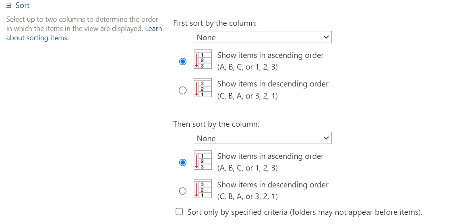The width and height of the screenshot is (449, 224).
Task: Collapse the Sort section minus icon
Action: tap(9, 6)
